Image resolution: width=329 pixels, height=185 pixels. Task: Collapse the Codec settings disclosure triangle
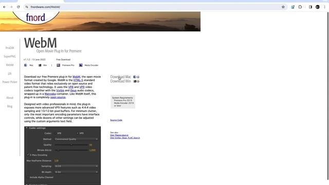27,128
